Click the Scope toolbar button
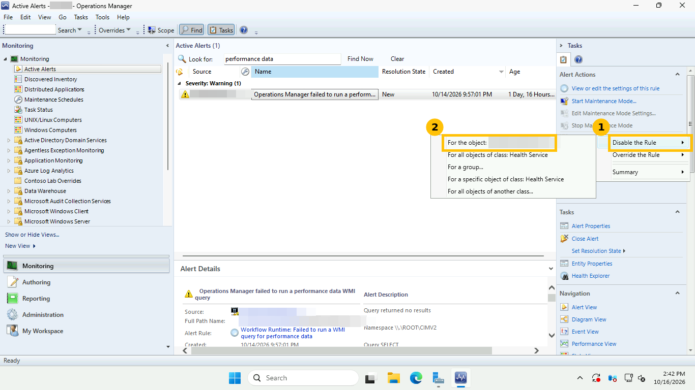The height and width of the screenshot is (390, 695). 161,30
